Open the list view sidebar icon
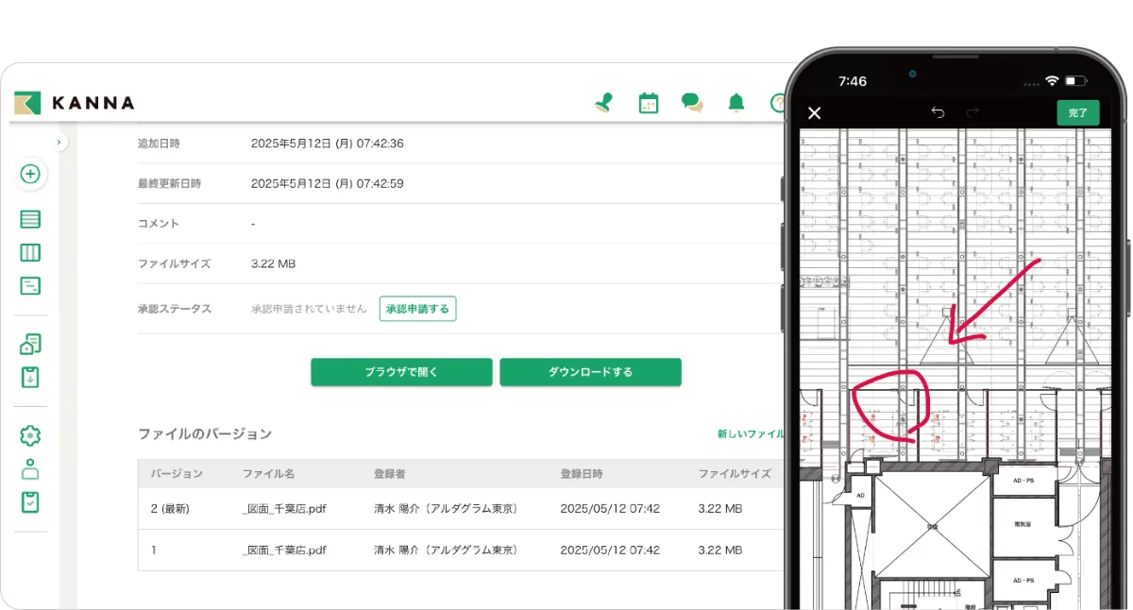 click(30, 219)
